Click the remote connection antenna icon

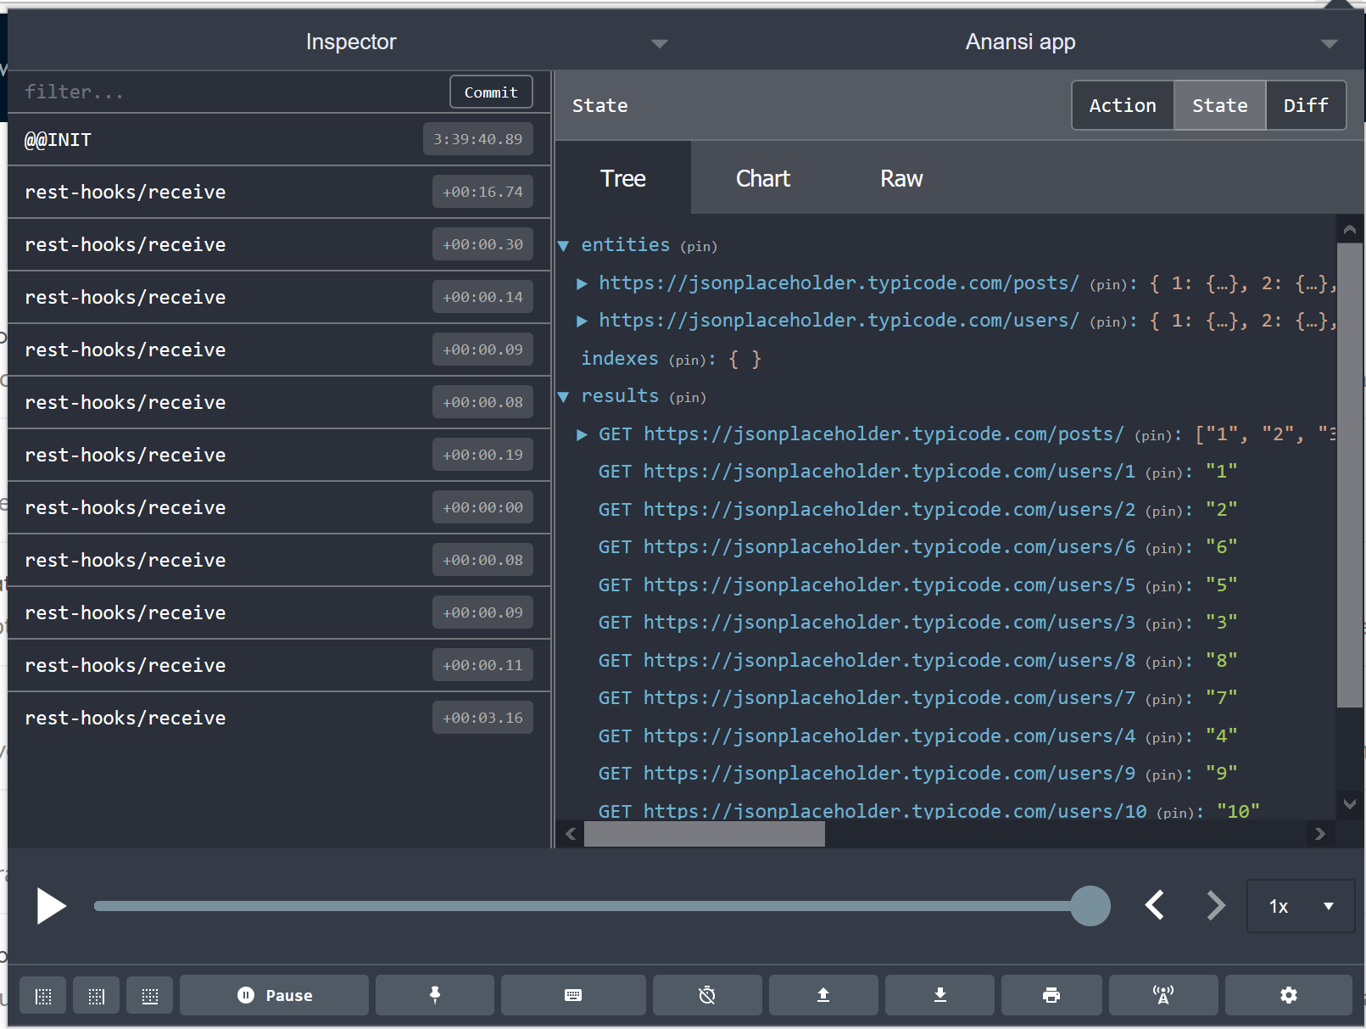(1163, 995)
